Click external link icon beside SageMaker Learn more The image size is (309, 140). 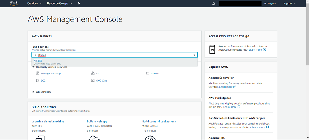coord(235,87)
